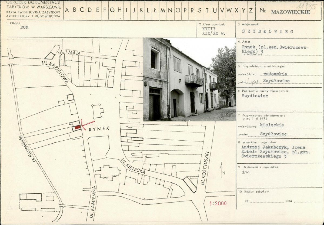This screenshot has height=225, width=324.
Task: Click the north arrow symbol on the map
Action: [x=222, y=170]
